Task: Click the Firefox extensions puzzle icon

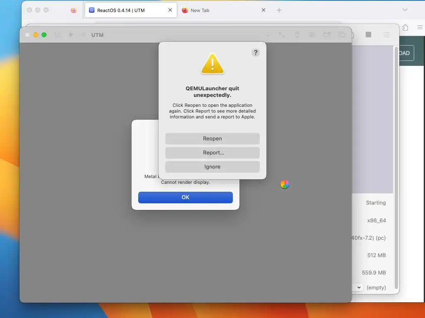Action: click(x=405, y=27)
